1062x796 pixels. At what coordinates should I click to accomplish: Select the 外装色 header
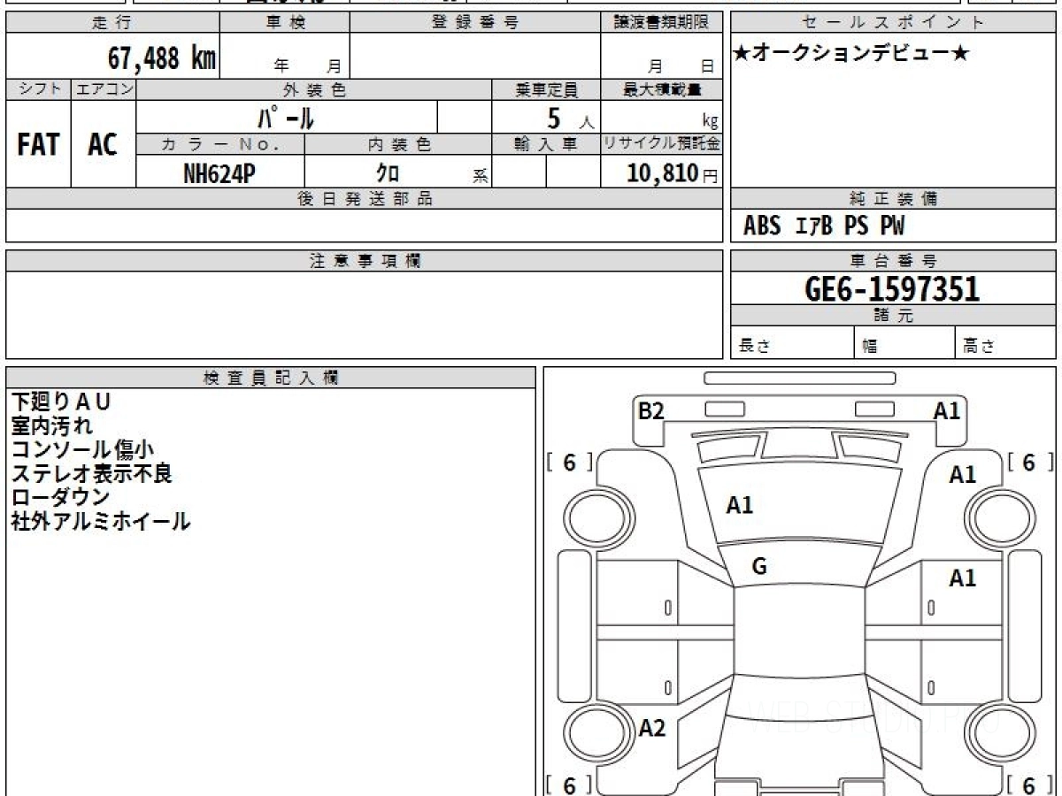[314, 89]
